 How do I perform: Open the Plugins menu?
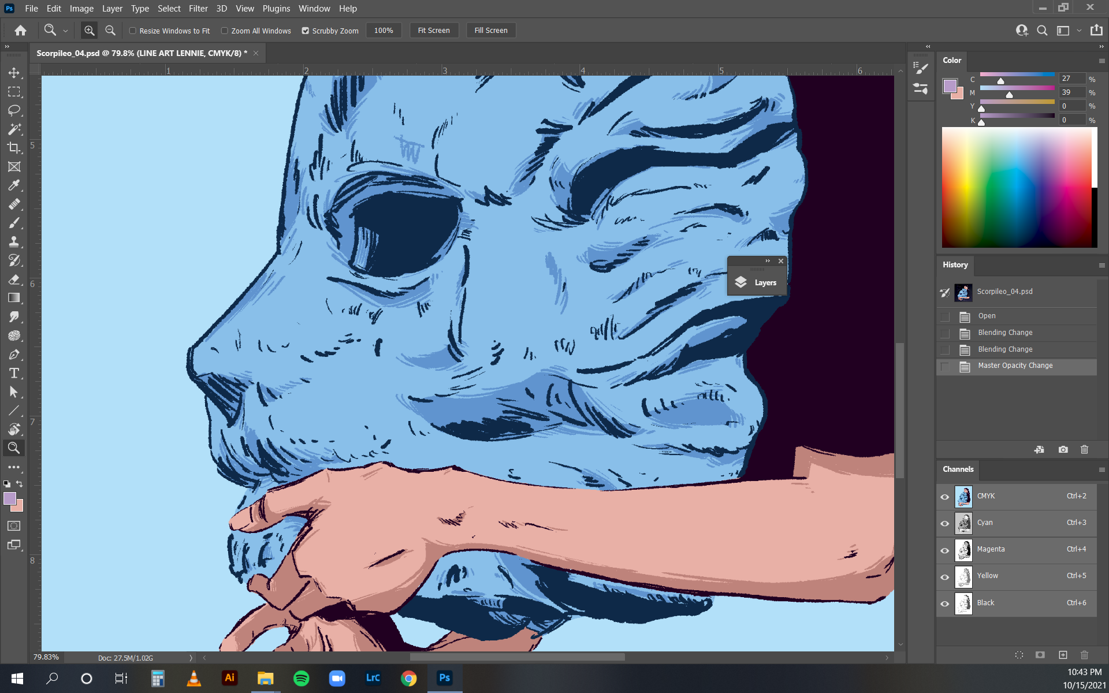276,9
